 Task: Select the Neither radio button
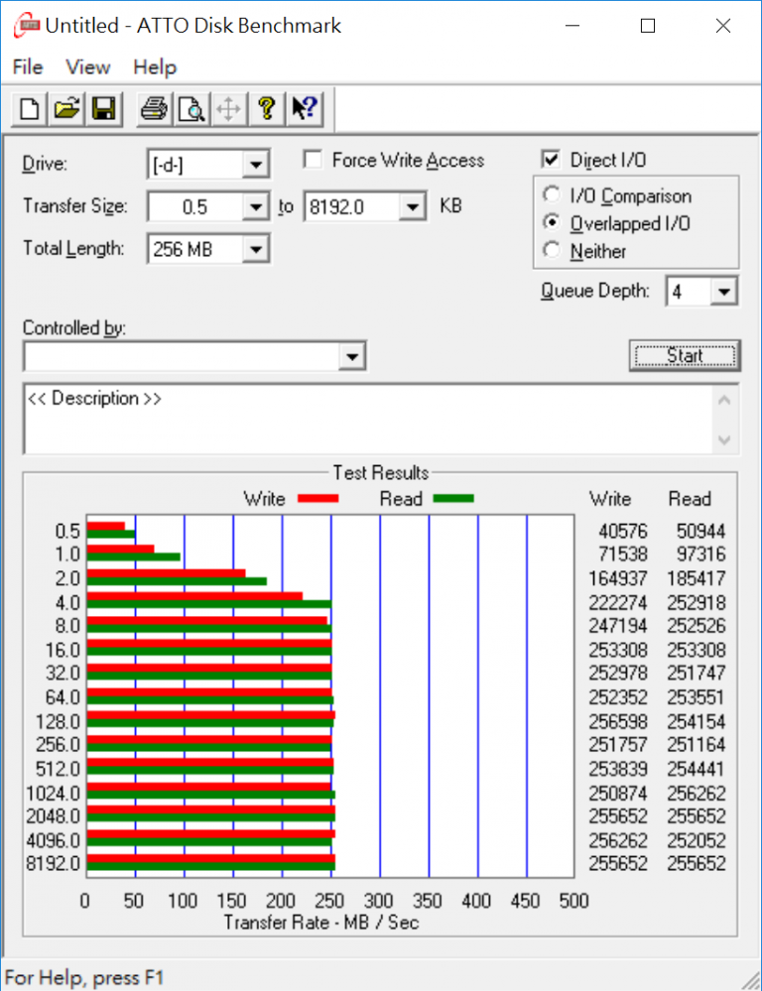click(552, 250)
